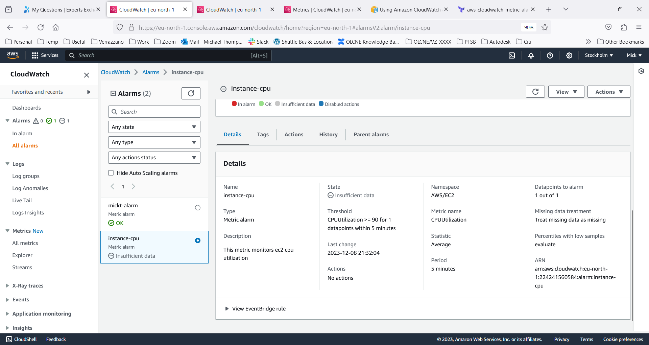Click the alarms Search field
This screenshot has height=345, width=649.
coord(154,111)
